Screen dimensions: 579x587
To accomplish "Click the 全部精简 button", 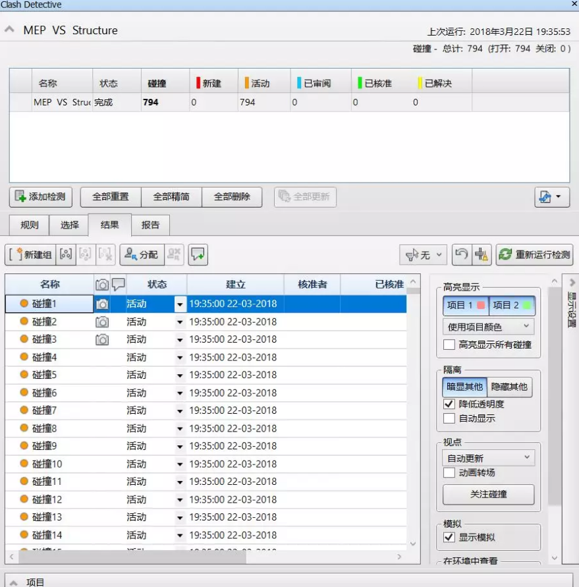I will click(171, 197).
